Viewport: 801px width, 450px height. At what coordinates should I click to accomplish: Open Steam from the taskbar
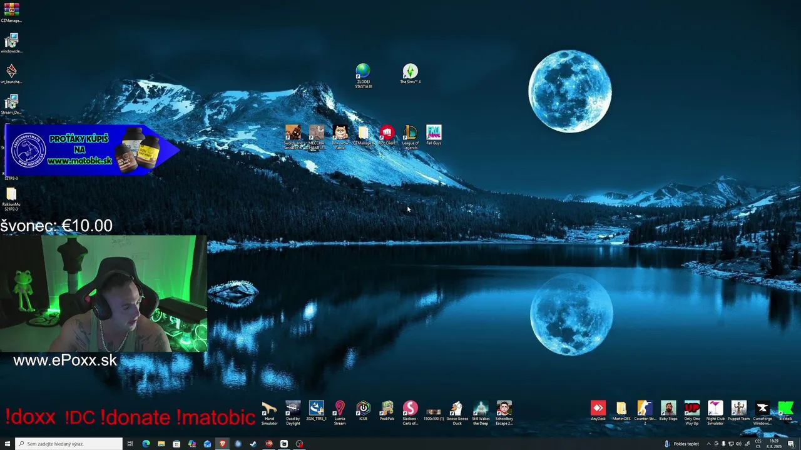pos(253,444)
